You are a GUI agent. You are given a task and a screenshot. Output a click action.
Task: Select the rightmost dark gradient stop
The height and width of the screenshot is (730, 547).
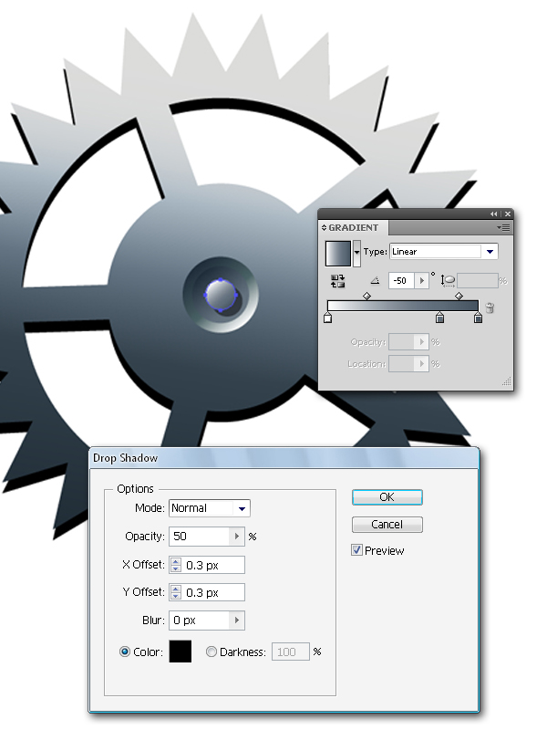point(478,318)
